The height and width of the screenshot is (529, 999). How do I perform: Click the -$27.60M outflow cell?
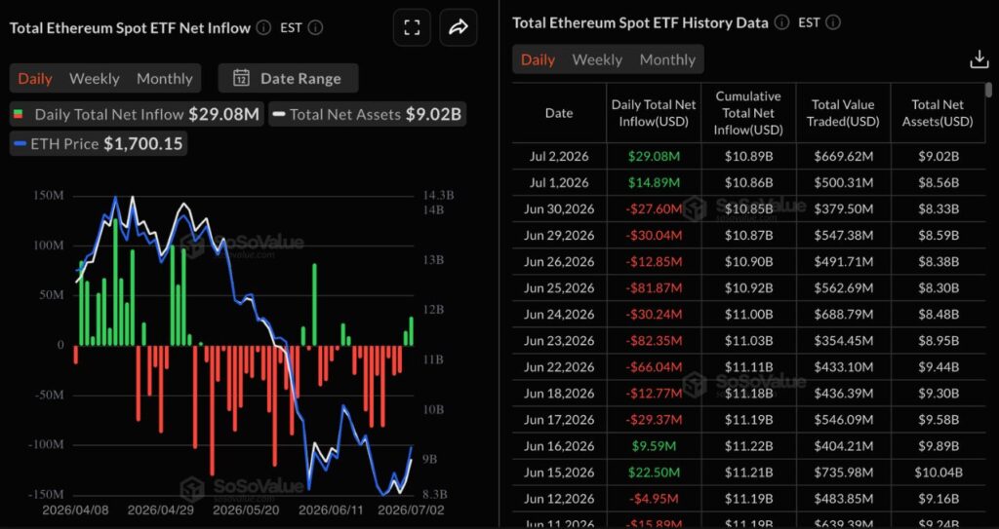(654, 208)
